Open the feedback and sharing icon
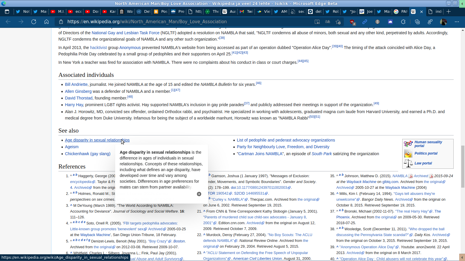The width and height of the screenshot is (465, 261). (x=430, y=22)
